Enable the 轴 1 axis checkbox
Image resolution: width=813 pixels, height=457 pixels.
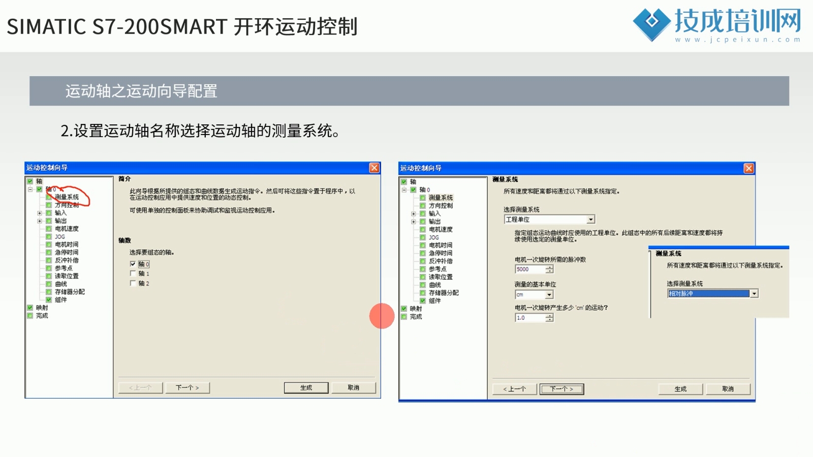[x=133, y=273]
